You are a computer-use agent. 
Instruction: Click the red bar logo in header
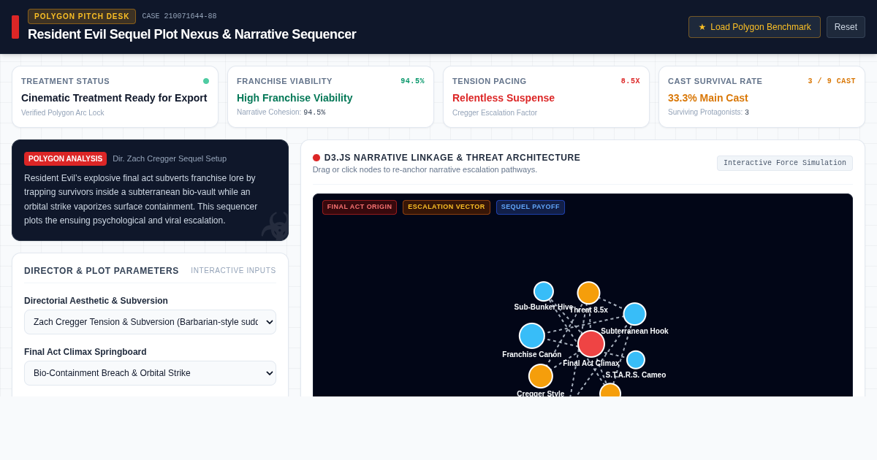click(15, 27)
